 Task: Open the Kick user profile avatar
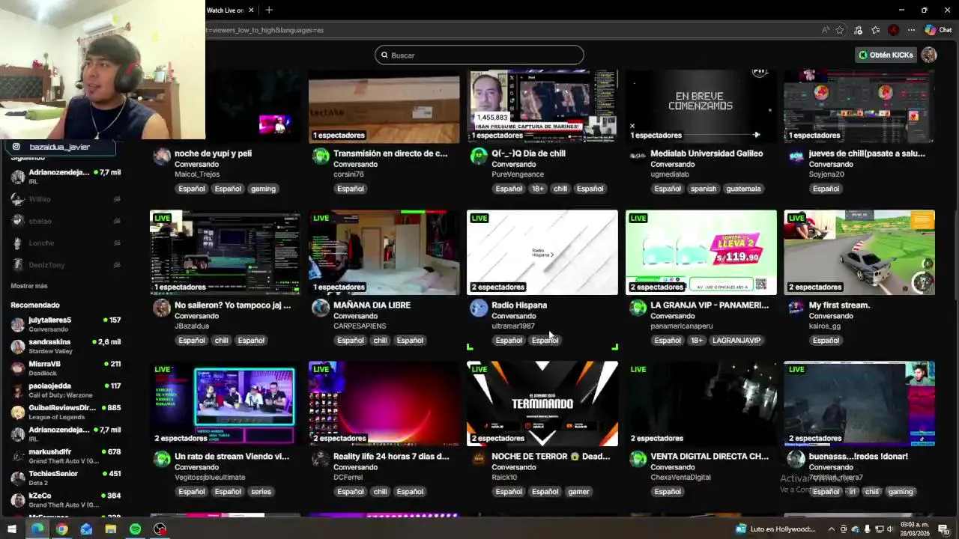929,55
